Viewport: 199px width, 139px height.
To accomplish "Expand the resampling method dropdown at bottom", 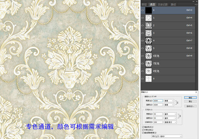I will [x=167, y=136].
